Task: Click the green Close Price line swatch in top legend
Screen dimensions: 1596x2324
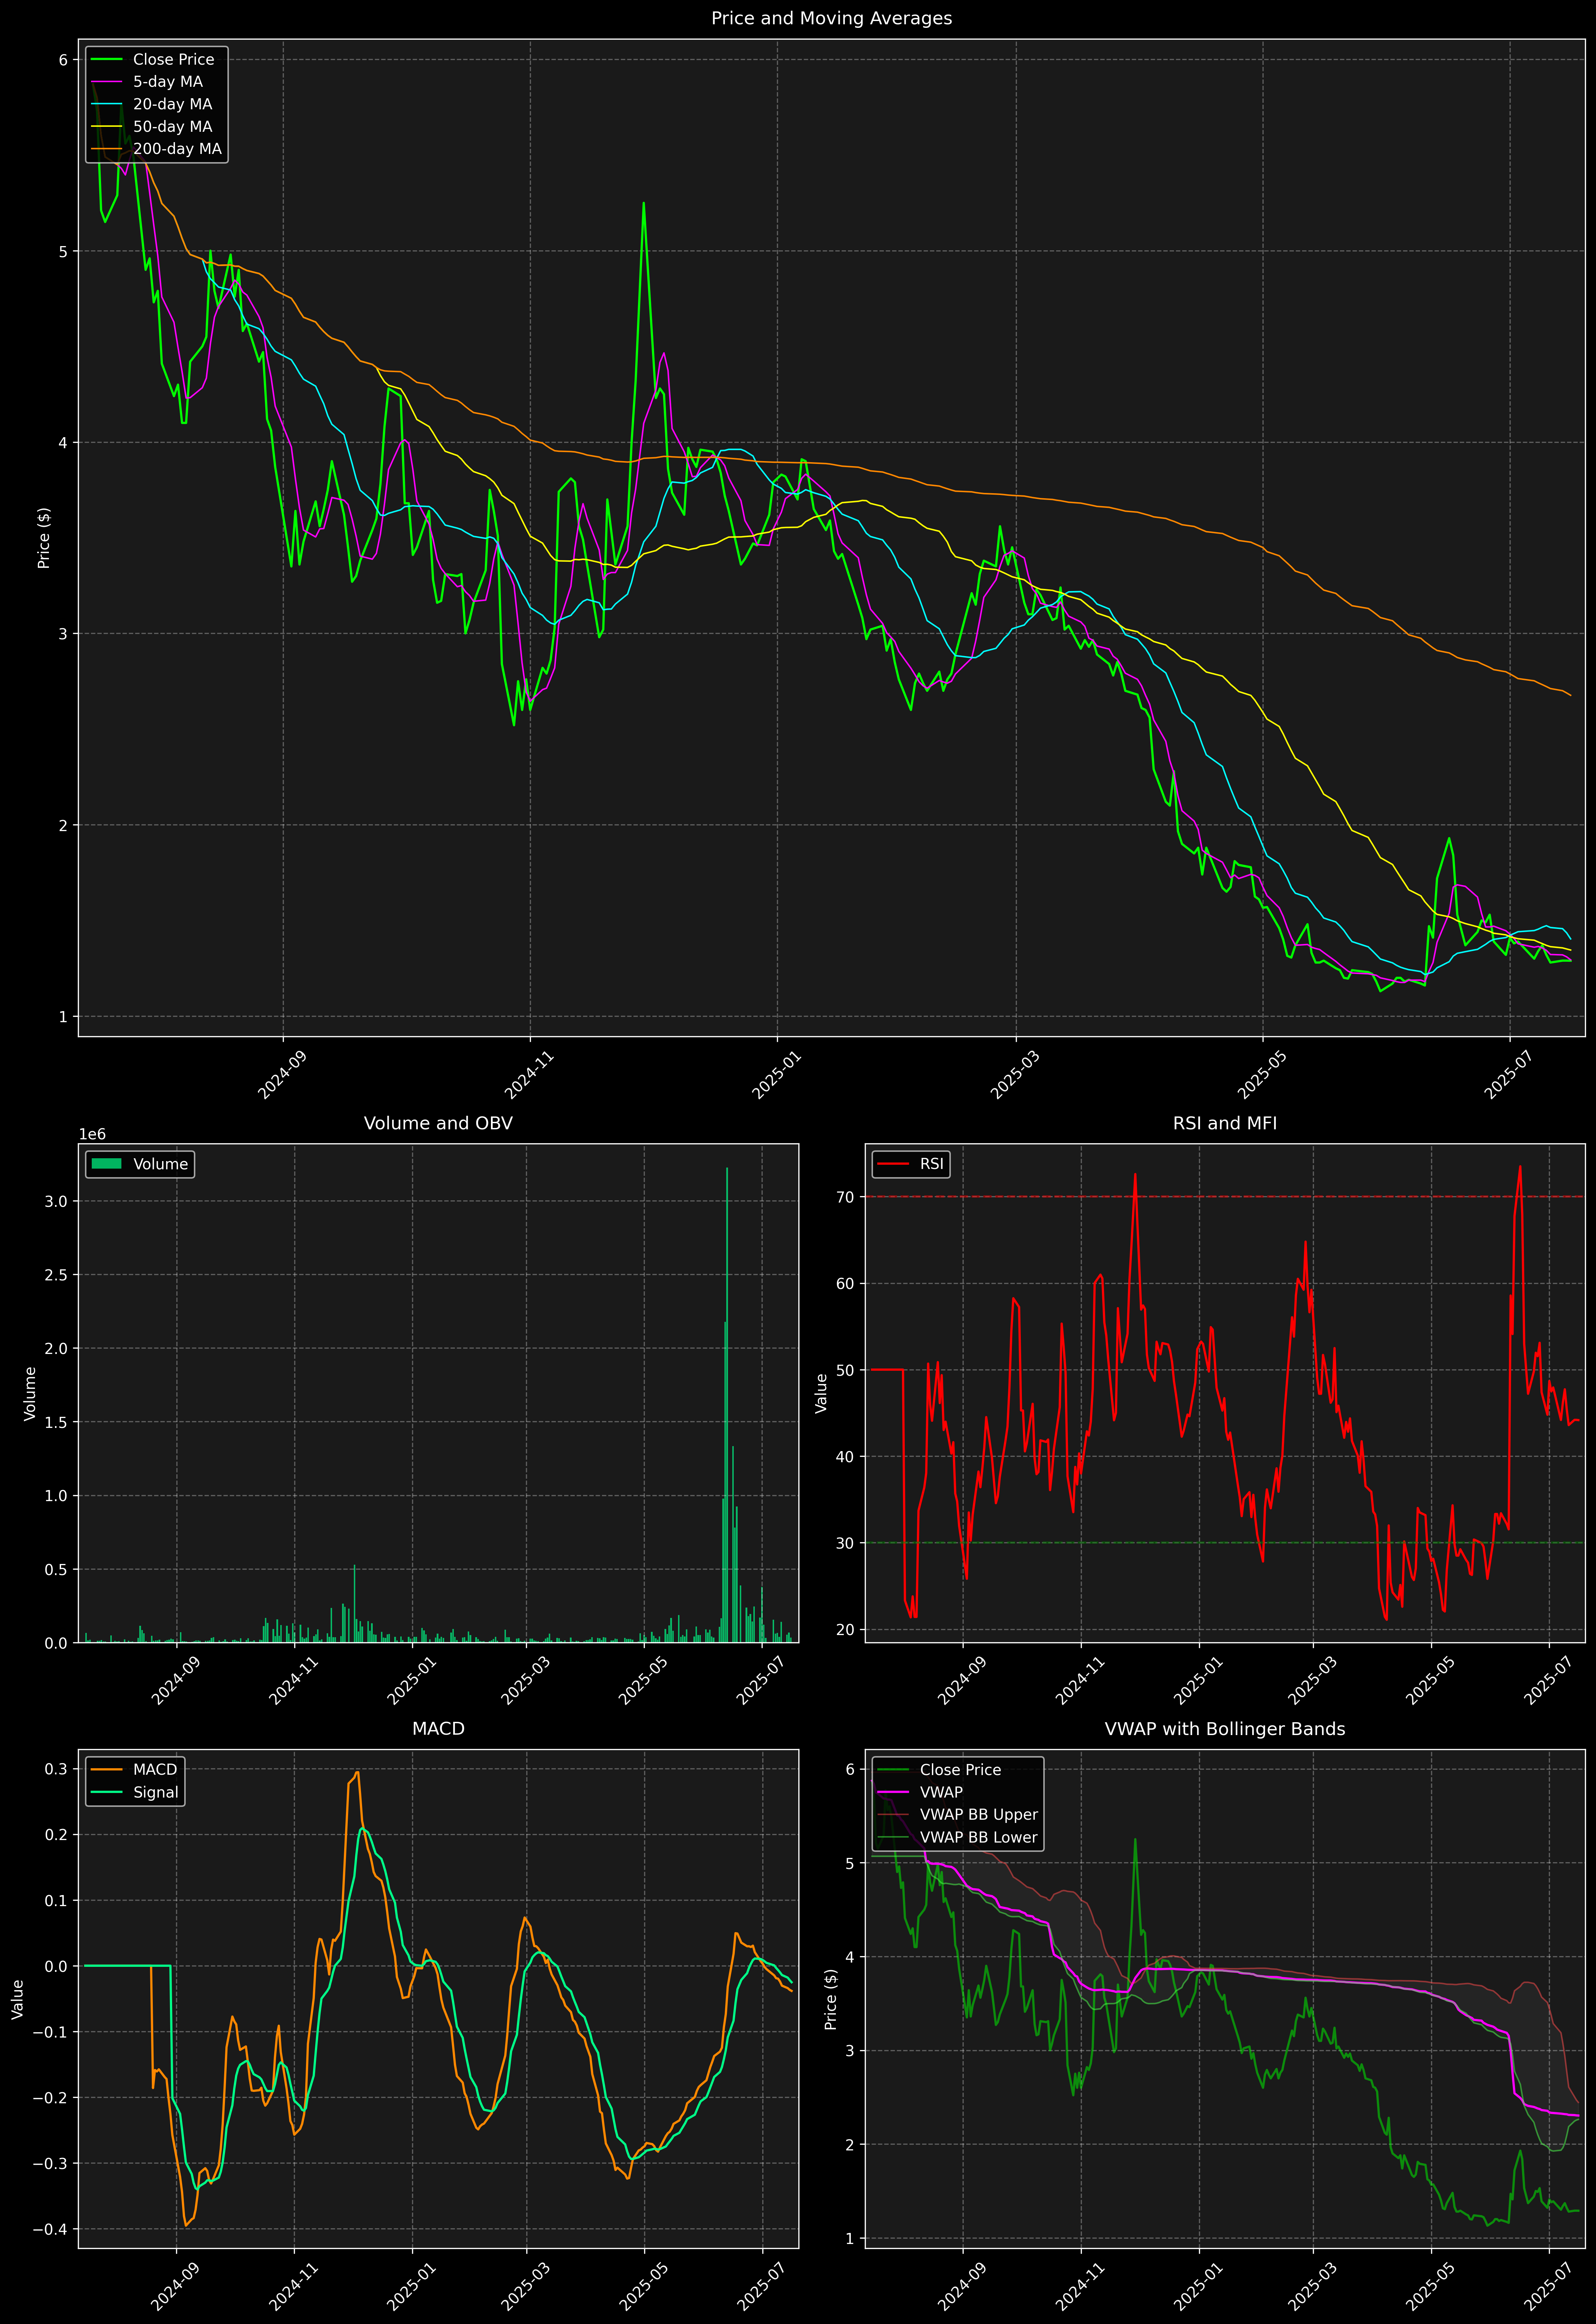Action: point(106,60)
